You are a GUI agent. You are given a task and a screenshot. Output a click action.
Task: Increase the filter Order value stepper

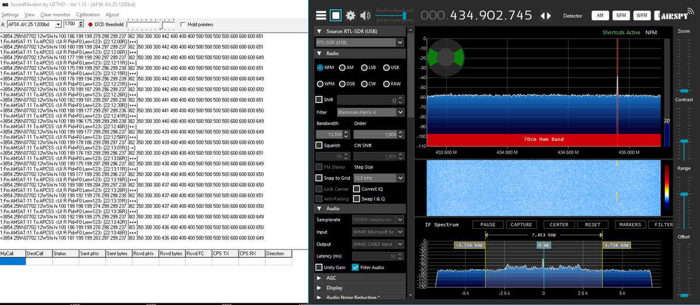pos(400,133)
